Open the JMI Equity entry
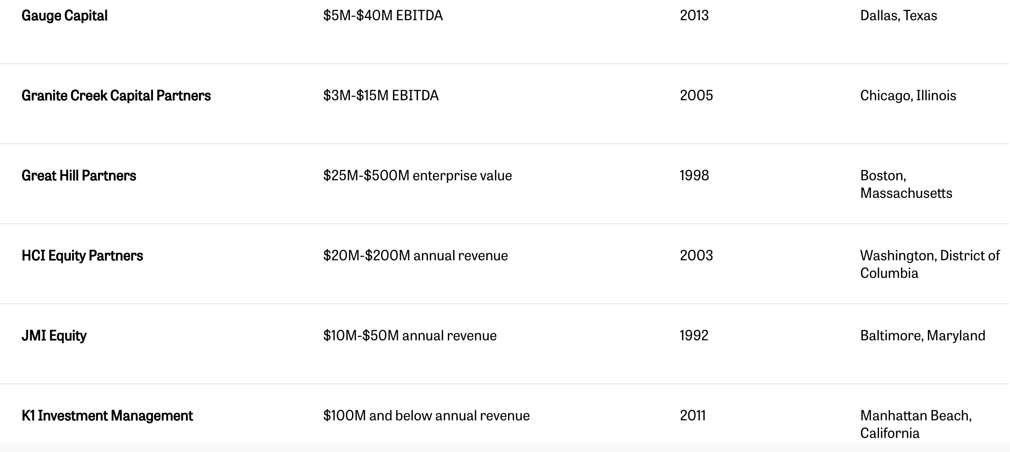 click(54, 336)
